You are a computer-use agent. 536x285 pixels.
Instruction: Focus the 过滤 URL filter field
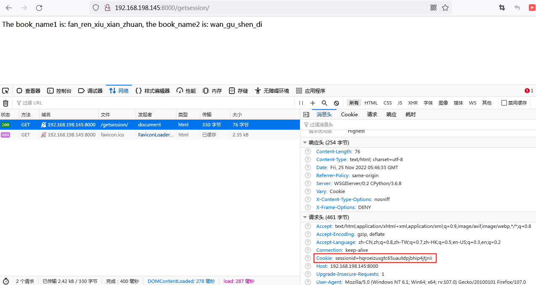[x=153, y=103]
